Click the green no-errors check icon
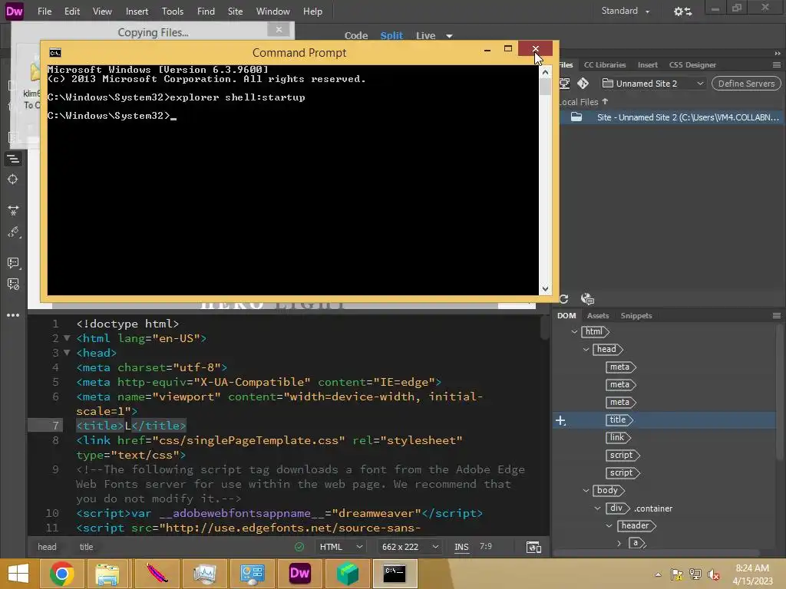The image size is (786, 589). (x=299, y=547)
